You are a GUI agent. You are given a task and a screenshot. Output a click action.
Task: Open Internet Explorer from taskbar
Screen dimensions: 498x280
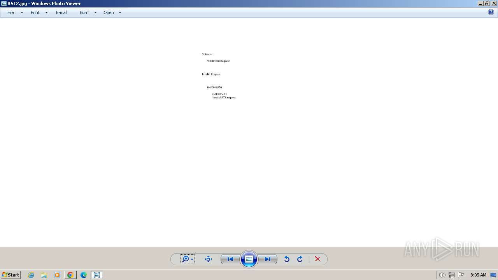(x=31, y=275)
